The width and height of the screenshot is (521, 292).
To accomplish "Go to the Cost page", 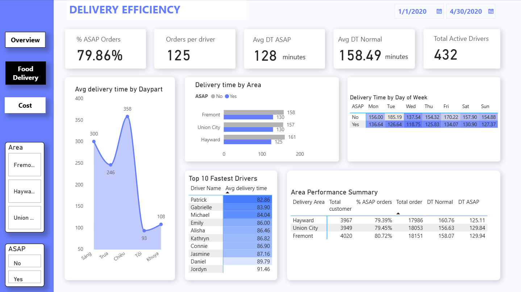I will [x=25, y=106].
